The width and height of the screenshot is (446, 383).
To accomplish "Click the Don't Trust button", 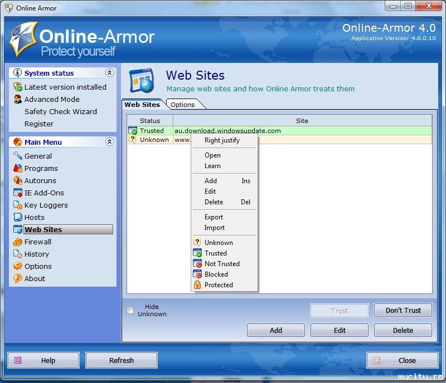I will pyautogui.click(x=403, y=310).
